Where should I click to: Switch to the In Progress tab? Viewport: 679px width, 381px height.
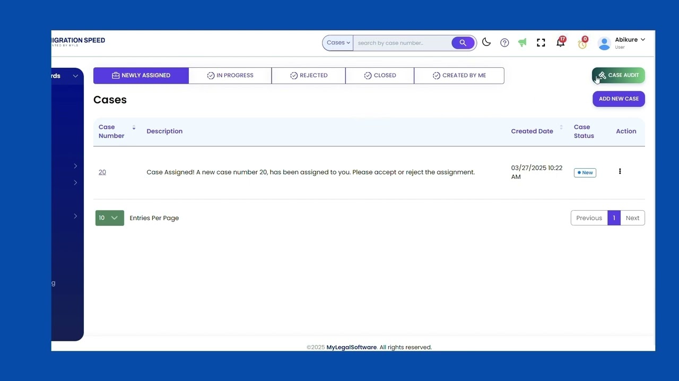tap(230, 75)
